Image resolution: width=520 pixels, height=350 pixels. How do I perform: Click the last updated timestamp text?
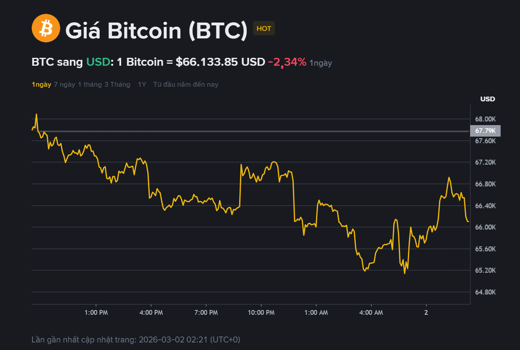[x=137, y=339]
